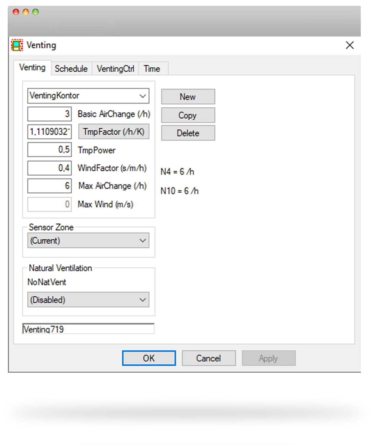
Task: Switch to the Schedule tab
Action: pyautogui.click(x=71, y=69)
